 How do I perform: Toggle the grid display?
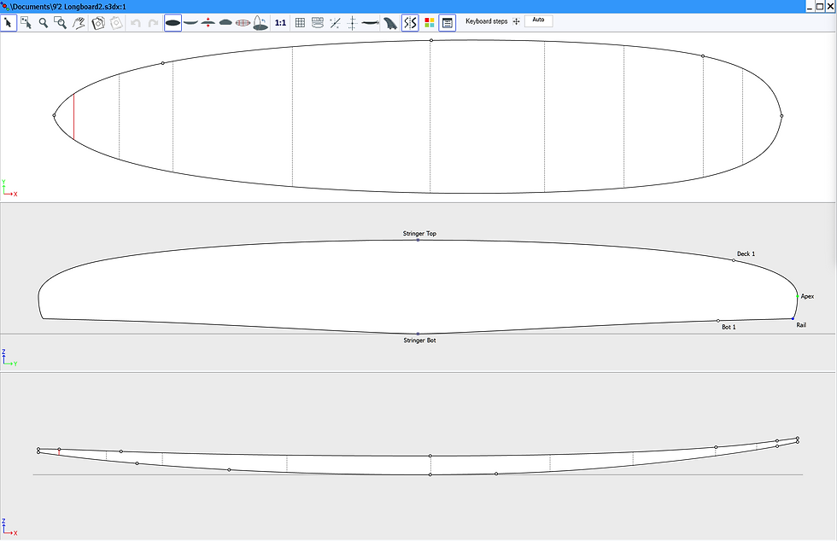pyautogui.click(x=300, y=23)
